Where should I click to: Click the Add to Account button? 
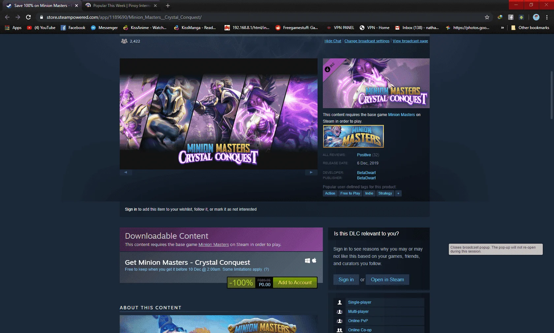tap(295, 283)
